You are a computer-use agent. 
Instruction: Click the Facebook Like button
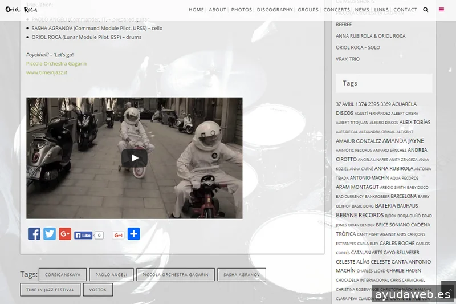pos(83,236)
